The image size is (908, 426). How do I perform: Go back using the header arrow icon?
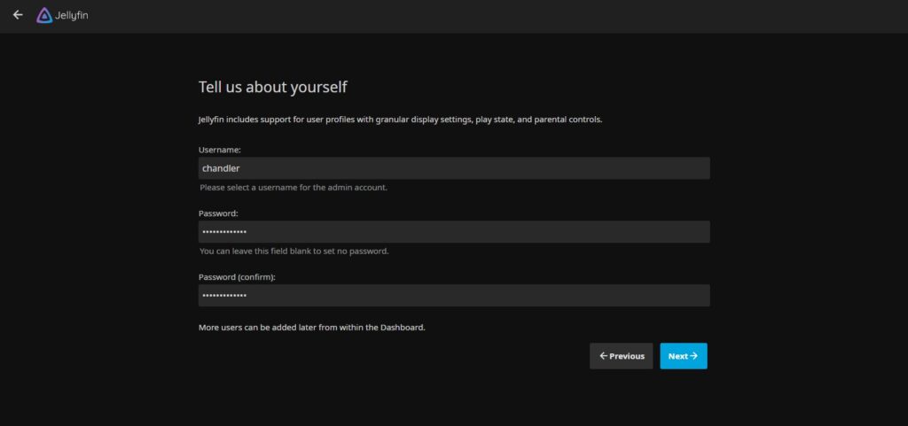(18, 15)
